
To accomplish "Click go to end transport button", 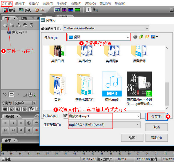I will 29,130.
